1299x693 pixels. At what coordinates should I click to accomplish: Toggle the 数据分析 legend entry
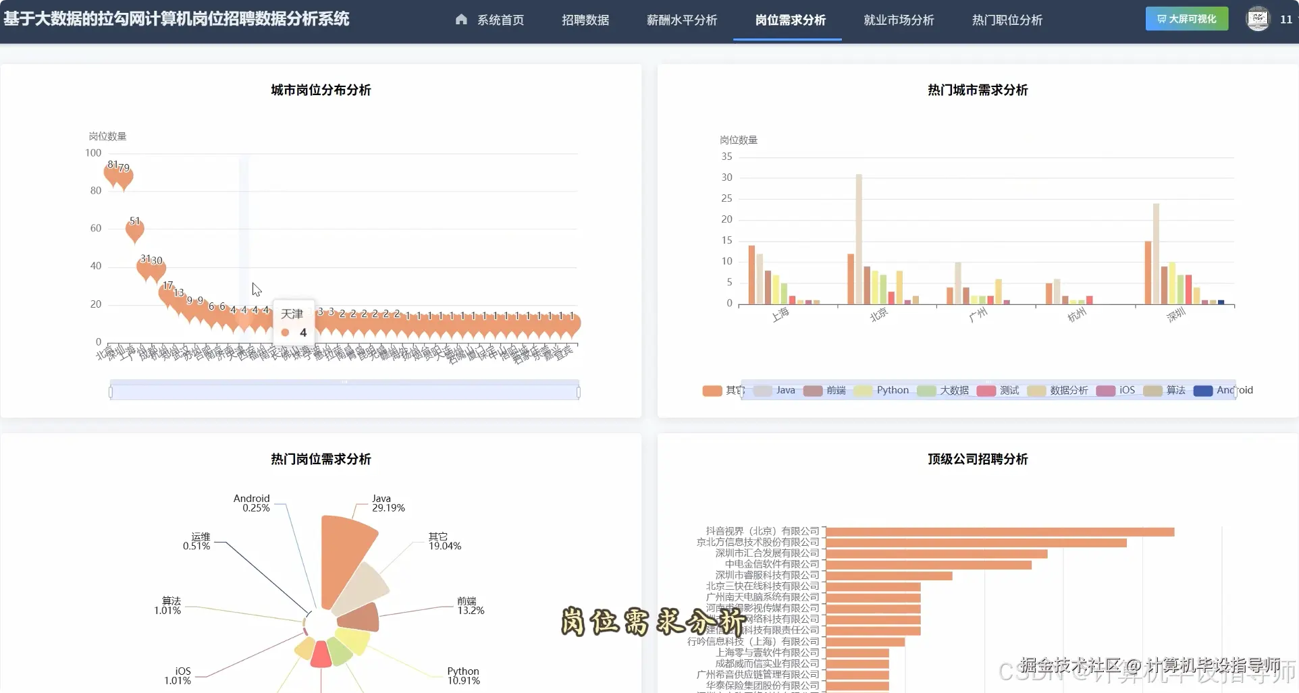coord(1057,391)
